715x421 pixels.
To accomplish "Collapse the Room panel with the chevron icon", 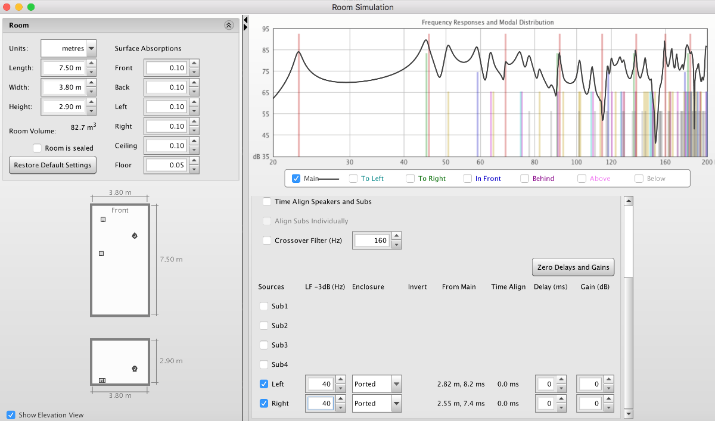I will pos(229,25).
